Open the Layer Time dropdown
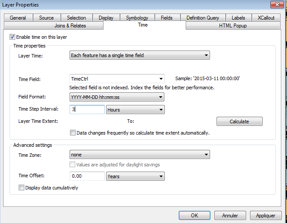This screenshot has height=223, width=287. [x=140, y=55]
